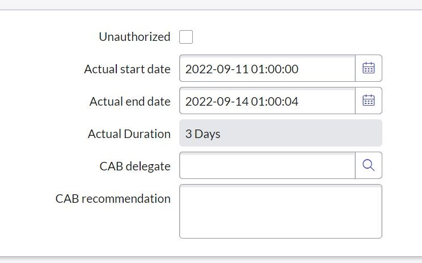Click the CAB recommendation label
This screenshot has width=422, height=263.
coord(113,199)
